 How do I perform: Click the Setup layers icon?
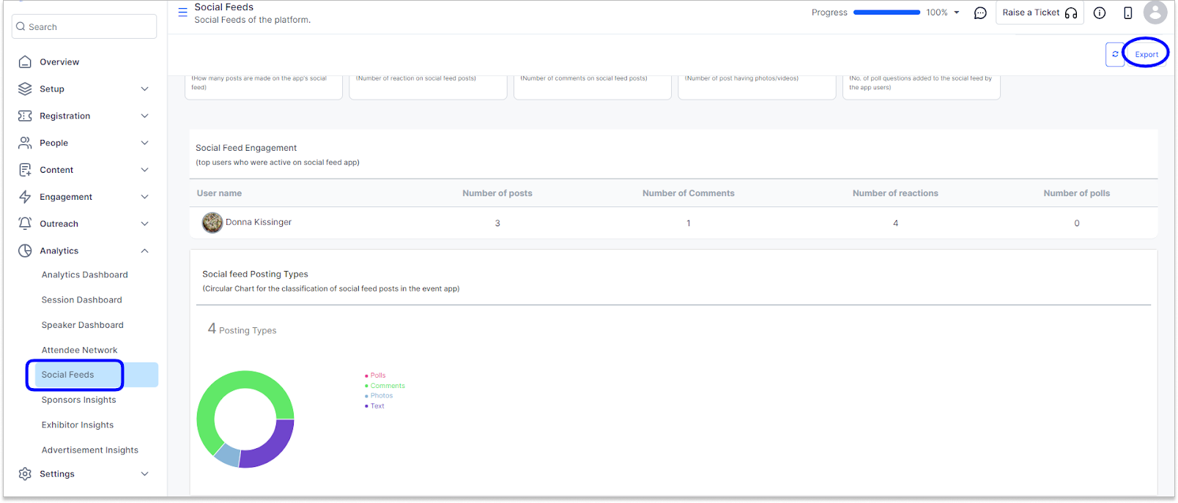coord(25,89)
